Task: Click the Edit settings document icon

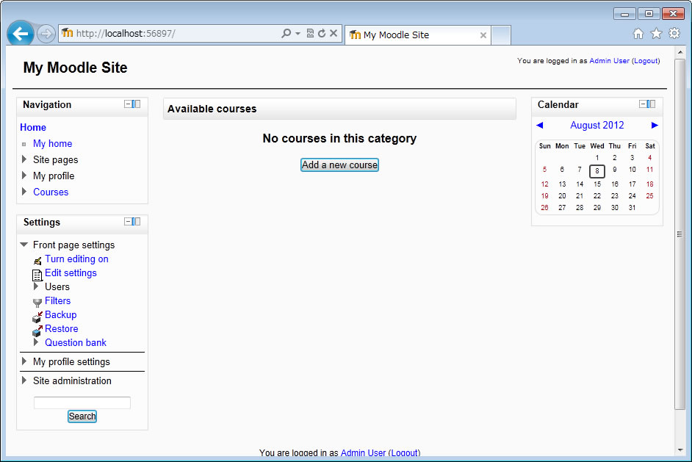Action: pos(37,275)
